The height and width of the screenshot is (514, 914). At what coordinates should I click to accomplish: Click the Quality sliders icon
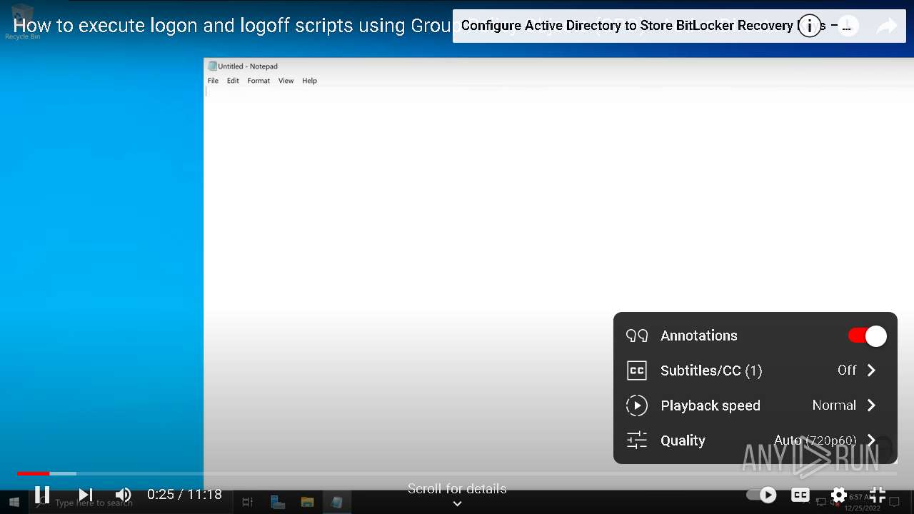coord(636,440)
